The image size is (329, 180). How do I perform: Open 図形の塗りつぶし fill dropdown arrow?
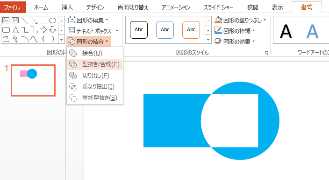coord(265,20)
